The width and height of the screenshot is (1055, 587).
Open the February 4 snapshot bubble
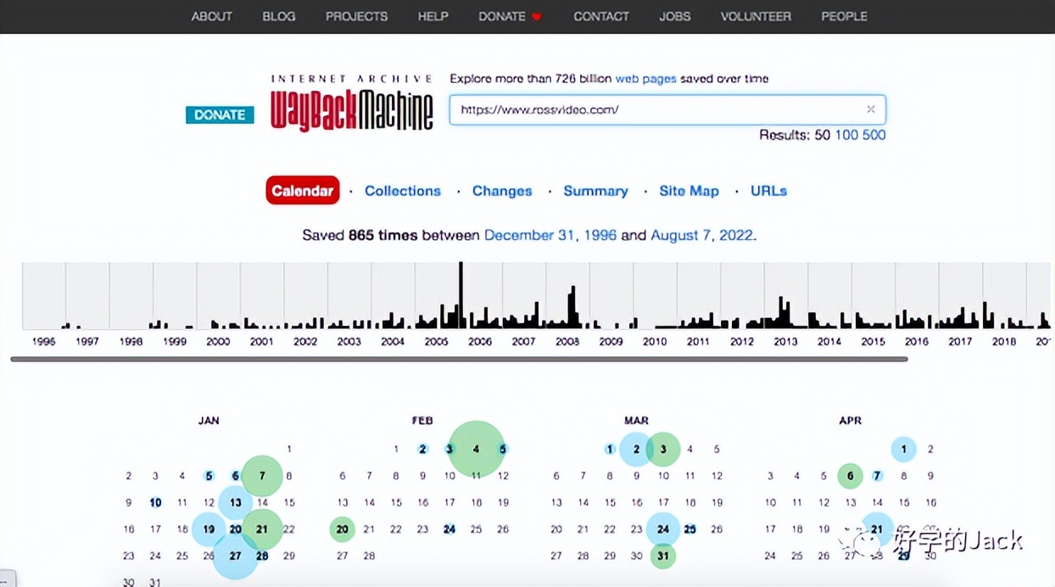coord(477,449)
